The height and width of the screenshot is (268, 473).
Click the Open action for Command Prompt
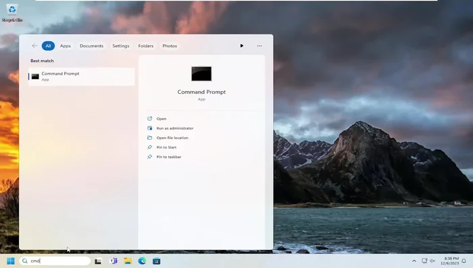pyautogui.click(x=161, y=119)
